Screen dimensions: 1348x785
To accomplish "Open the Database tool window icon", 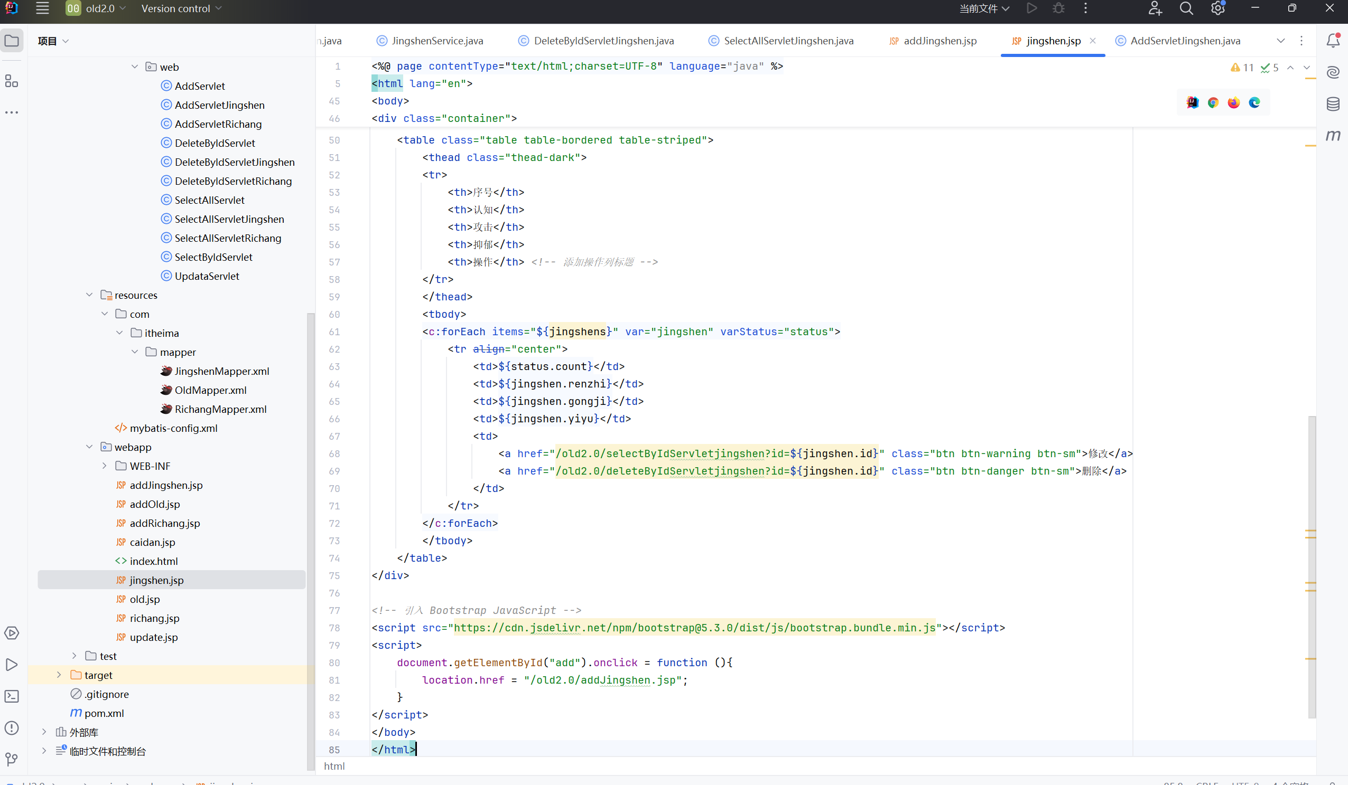I will click(1333, 103).
